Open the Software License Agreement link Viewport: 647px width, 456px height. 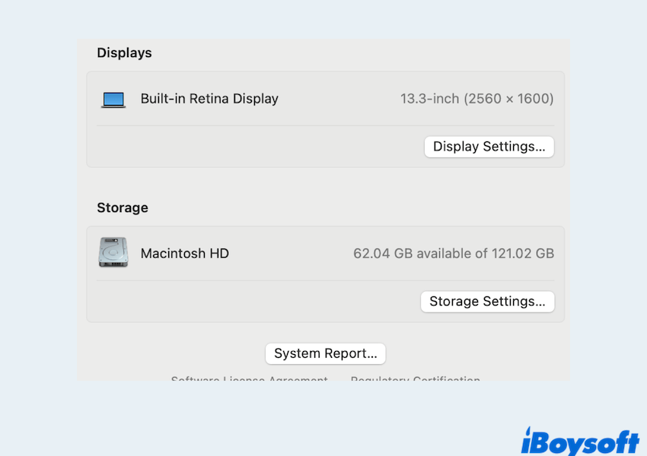click(249, 378)
